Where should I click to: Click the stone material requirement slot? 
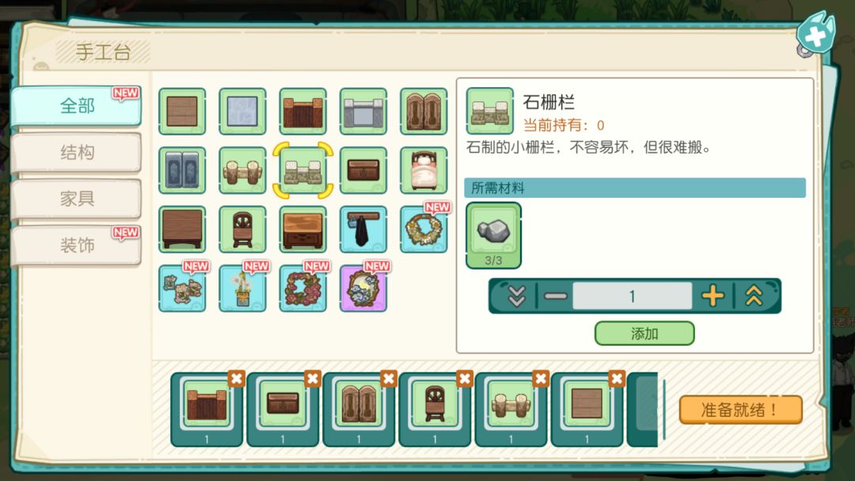pos(493,235)
